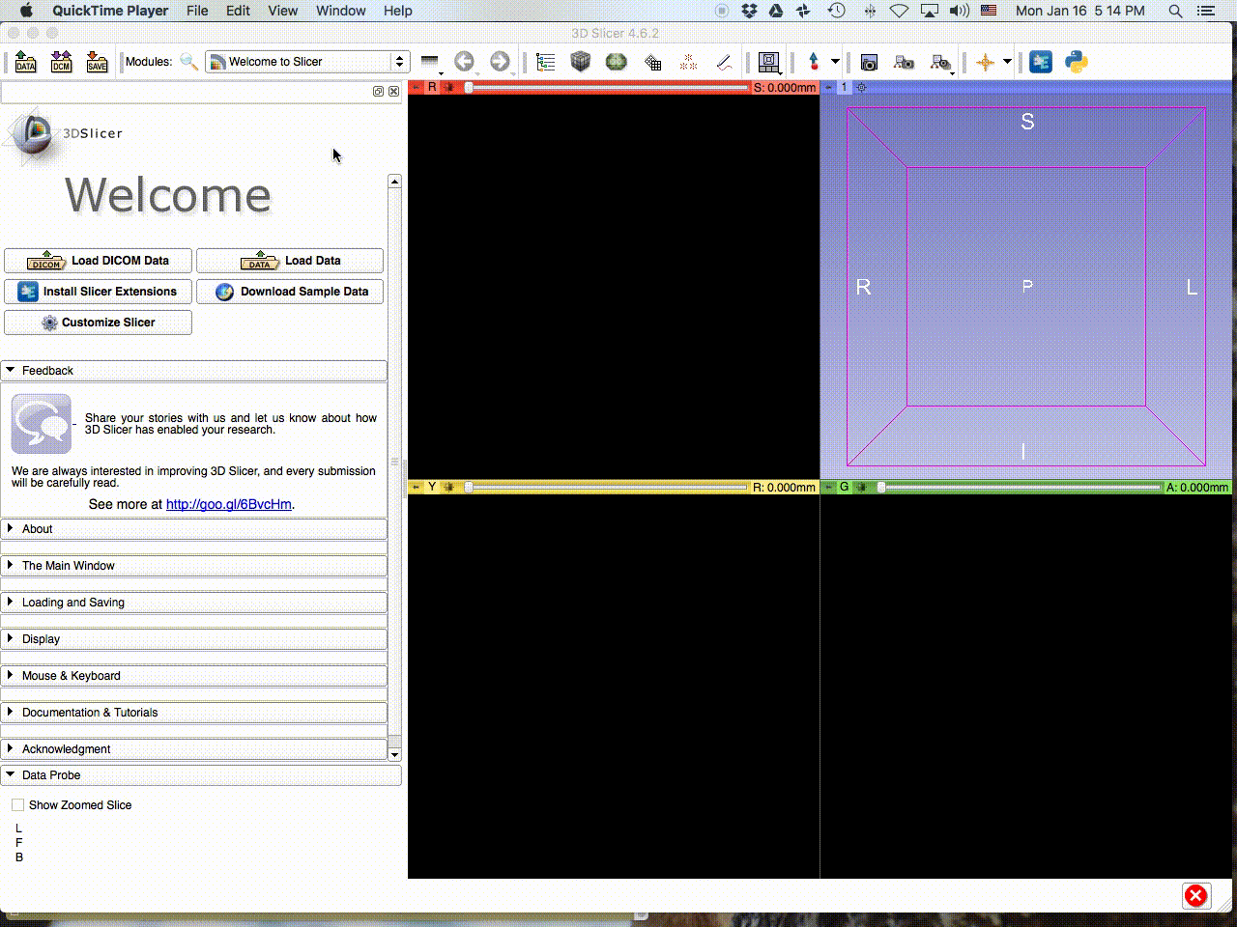Expand the Acknowledgment section
Image resolution: width=1237 pixels, height=927 pixels.
(194, 749)
